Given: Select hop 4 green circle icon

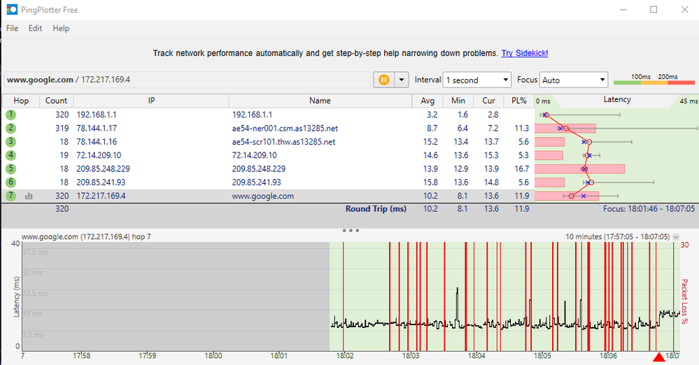Looking at the screenshot, I should [x=10, y=155].
